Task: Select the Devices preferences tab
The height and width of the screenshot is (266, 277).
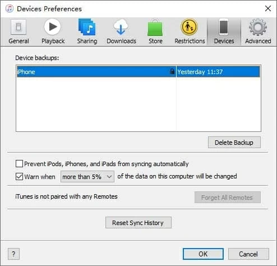Action: [x=224, y=31]
